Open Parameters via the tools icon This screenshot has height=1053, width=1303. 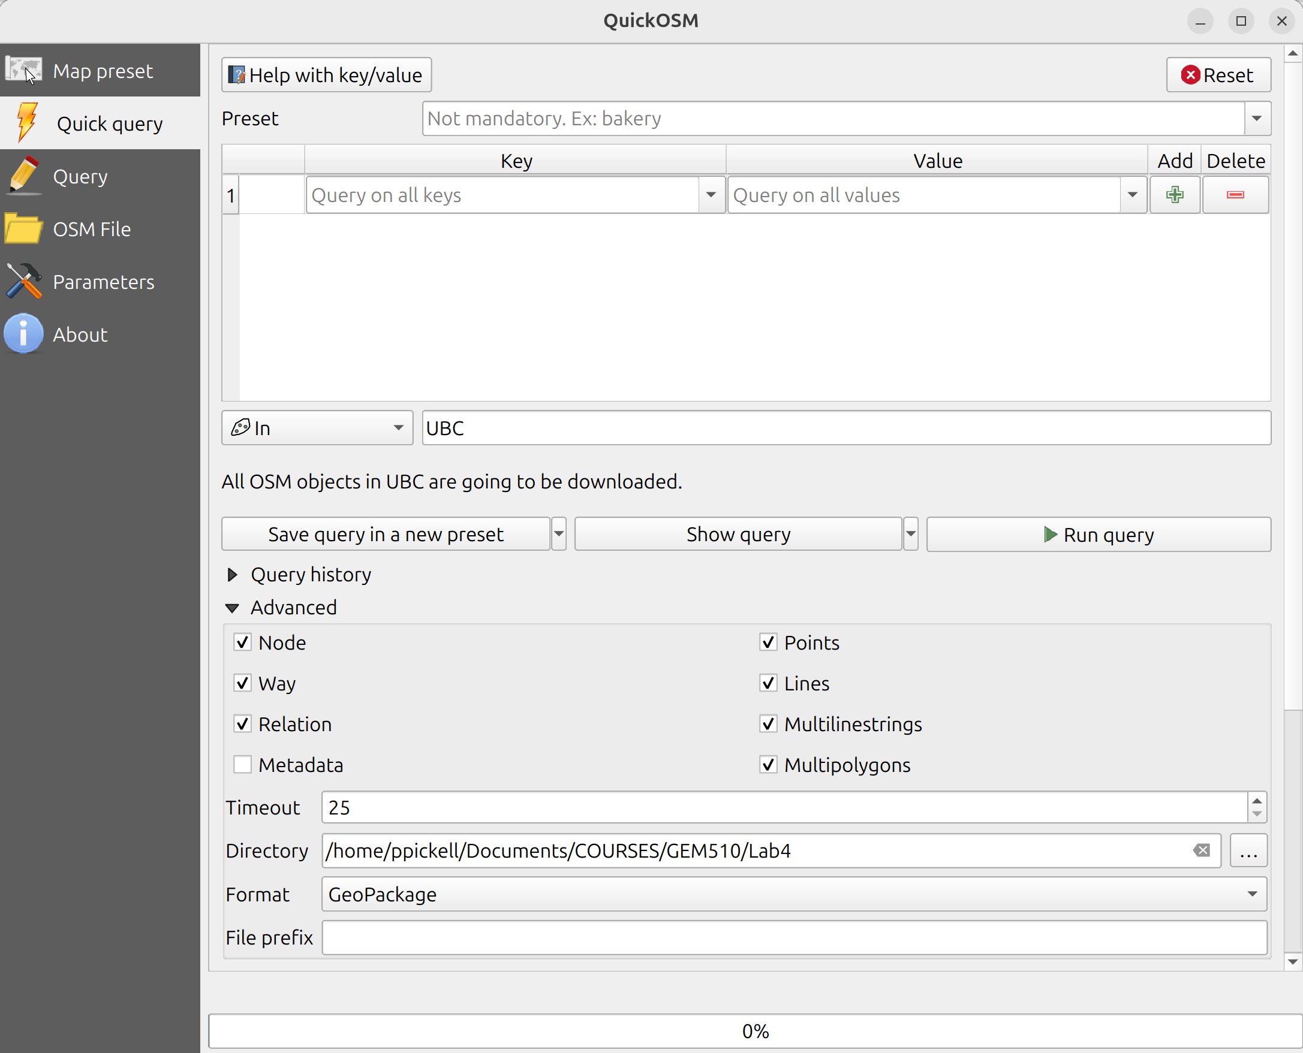(x=23, y=282)
